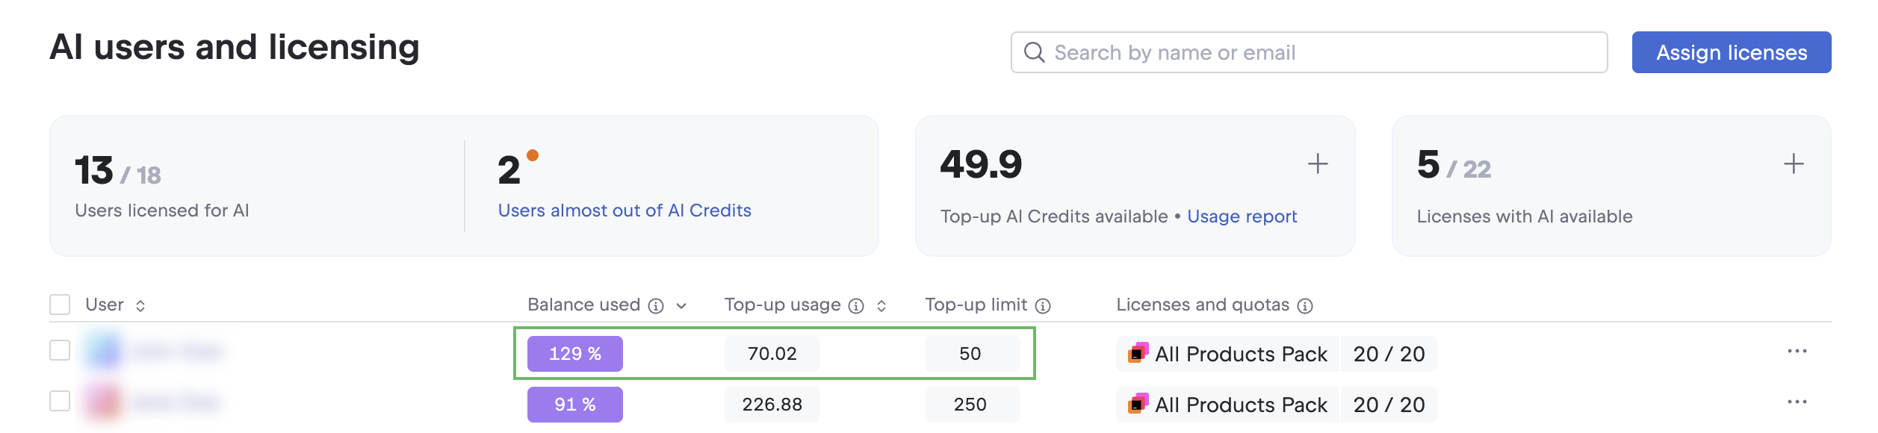This screenshot has width=1878, height=433.
Task: Click info icon beside Licenses and quotas
Action: (x=1305, y=306)
